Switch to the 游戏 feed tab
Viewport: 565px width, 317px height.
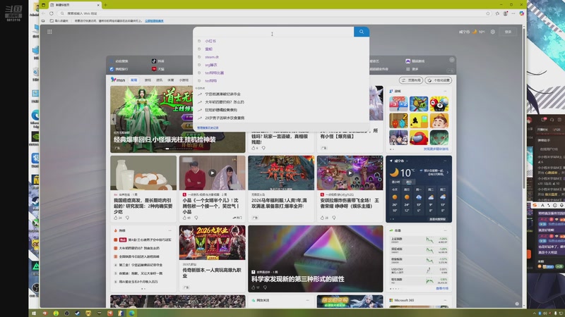tap(148, 80)
